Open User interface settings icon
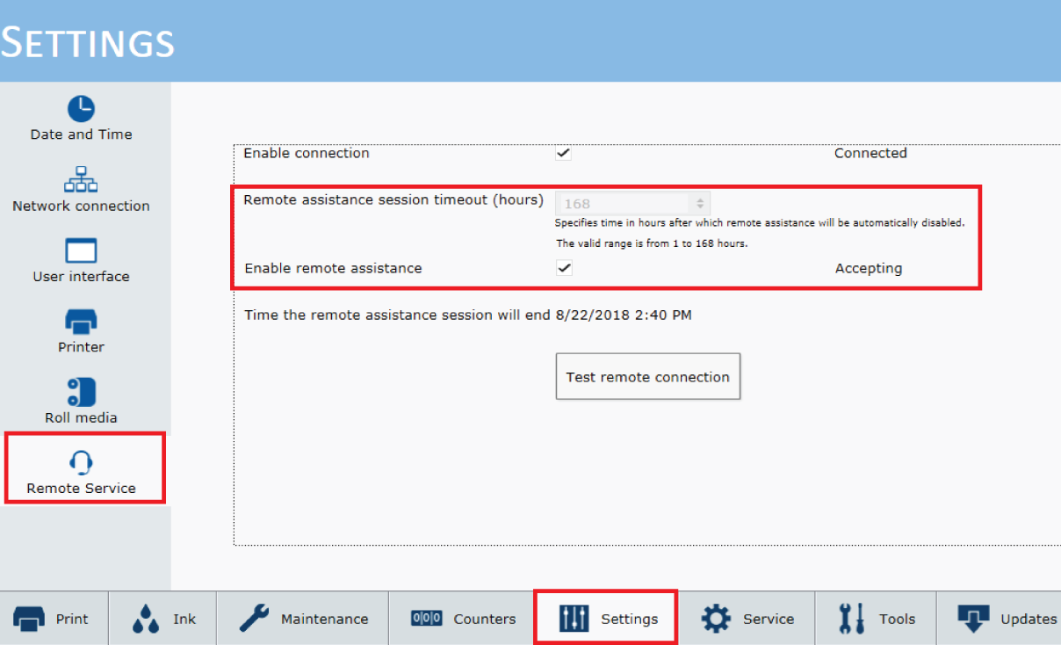Viewport: 1061px width, 645px height. coord(81,250)
